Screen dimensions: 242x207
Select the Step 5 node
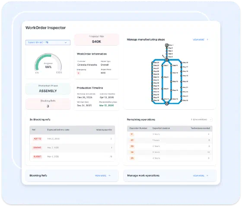[x=167, y=57]
